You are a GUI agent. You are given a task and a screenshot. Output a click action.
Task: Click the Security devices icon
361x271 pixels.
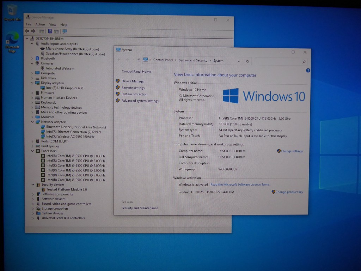(x=38, y=185)
